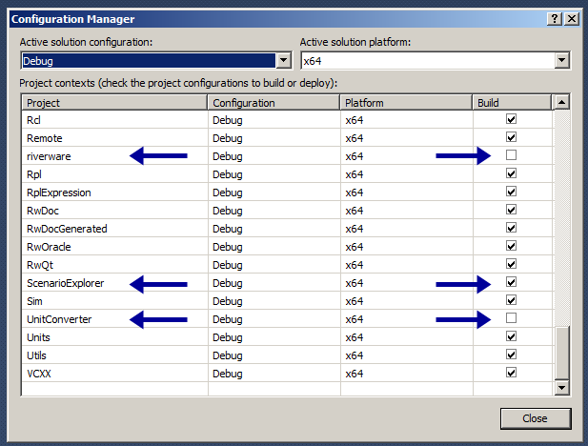Toggle Build checkbox for RwDocGenerated
Screen dimensions: 588x446
coord(511,228)
